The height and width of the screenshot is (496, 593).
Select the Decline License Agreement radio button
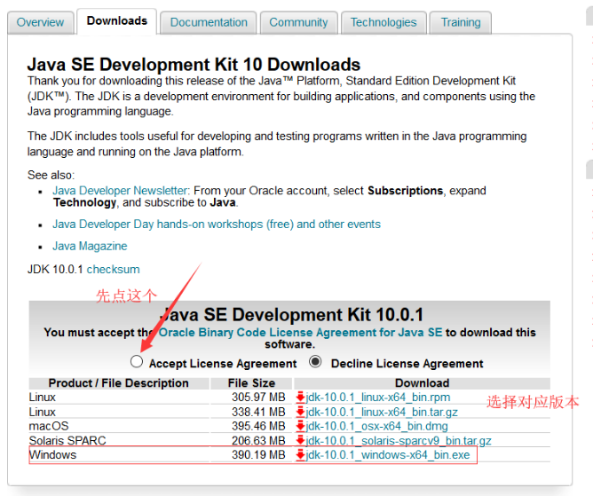coord(315,361)
